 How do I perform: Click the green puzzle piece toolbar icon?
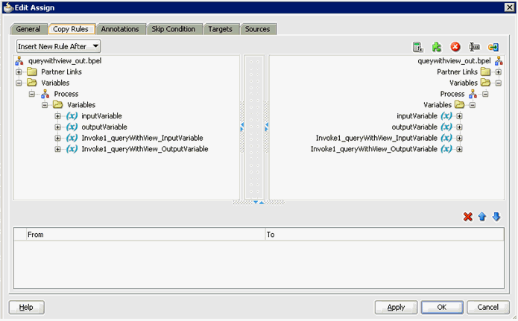437,47
